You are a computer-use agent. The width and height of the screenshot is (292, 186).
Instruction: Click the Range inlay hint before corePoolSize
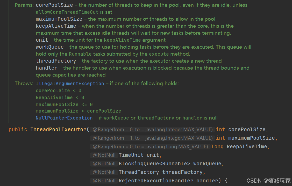click(x=153, y=129)
